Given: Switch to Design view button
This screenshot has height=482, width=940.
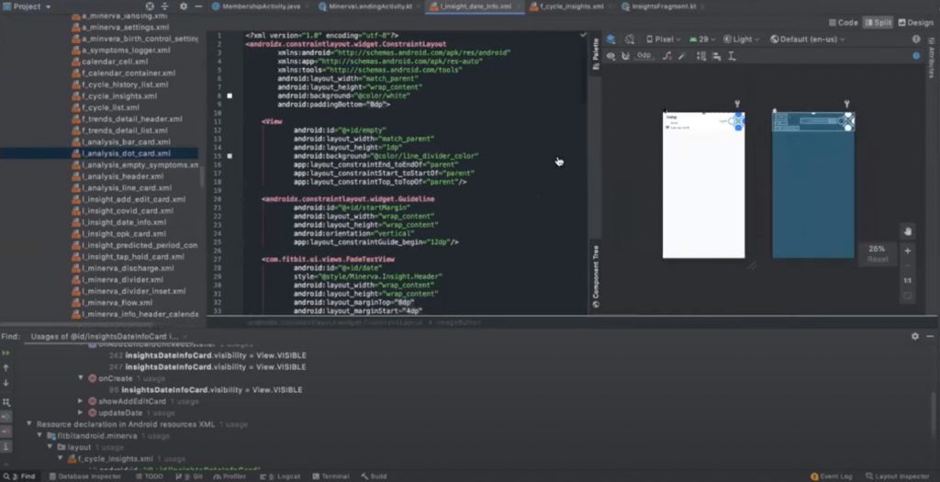Looking at the screenshot, I should point(914,22).
